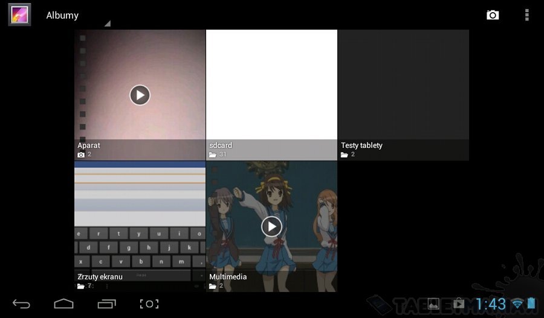This screenshot has width=544, height=318.
Task: Open the Zrzuty ekranu album
Action: [x=140, y=226]
